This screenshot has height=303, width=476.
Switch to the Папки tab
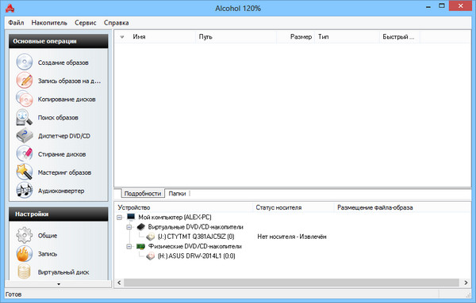point(177,194)
